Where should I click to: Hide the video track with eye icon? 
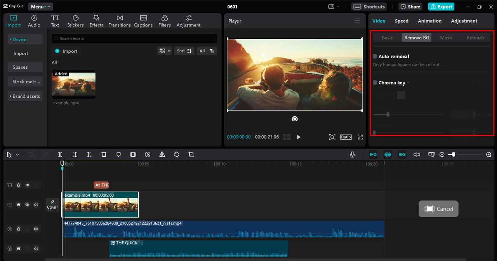click(27, 204)
